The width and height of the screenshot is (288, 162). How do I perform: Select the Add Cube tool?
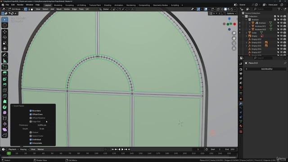click(5, 67)
